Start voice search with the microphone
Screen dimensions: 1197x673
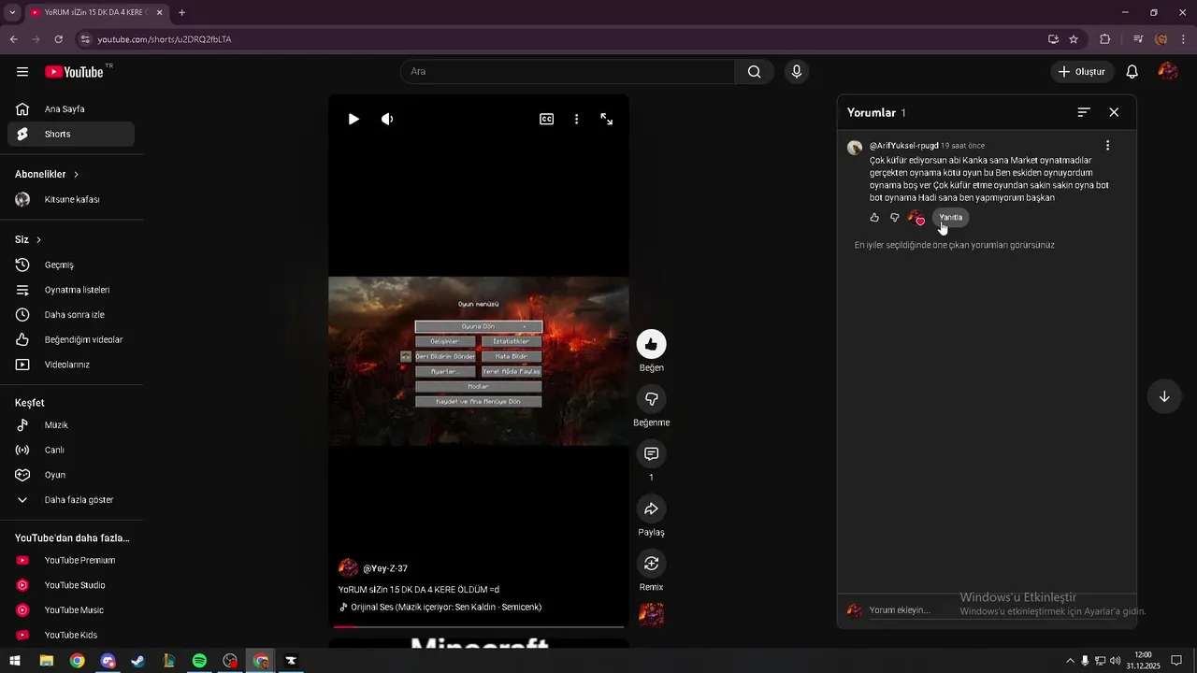coord(796,72)
